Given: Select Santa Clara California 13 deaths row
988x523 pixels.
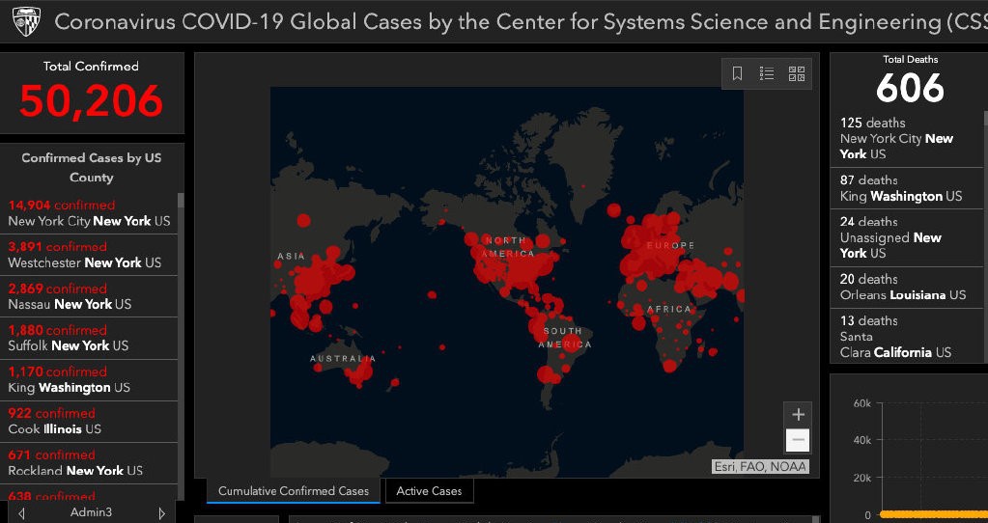Looking at the screenshot, I should click(x=907, y=336).
